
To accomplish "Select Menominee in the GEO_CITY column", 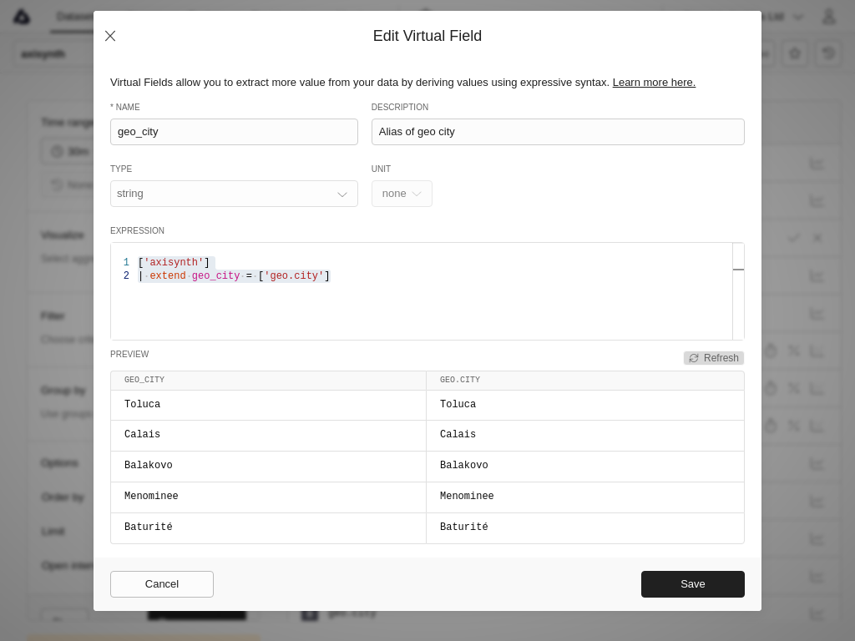I will pos(151,497).
